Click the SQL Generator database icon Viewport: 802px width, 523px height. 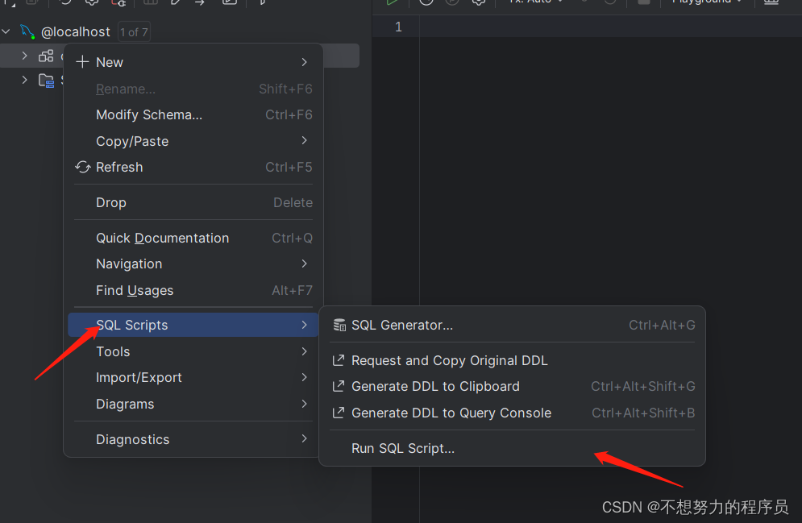(x=339, y=325)
